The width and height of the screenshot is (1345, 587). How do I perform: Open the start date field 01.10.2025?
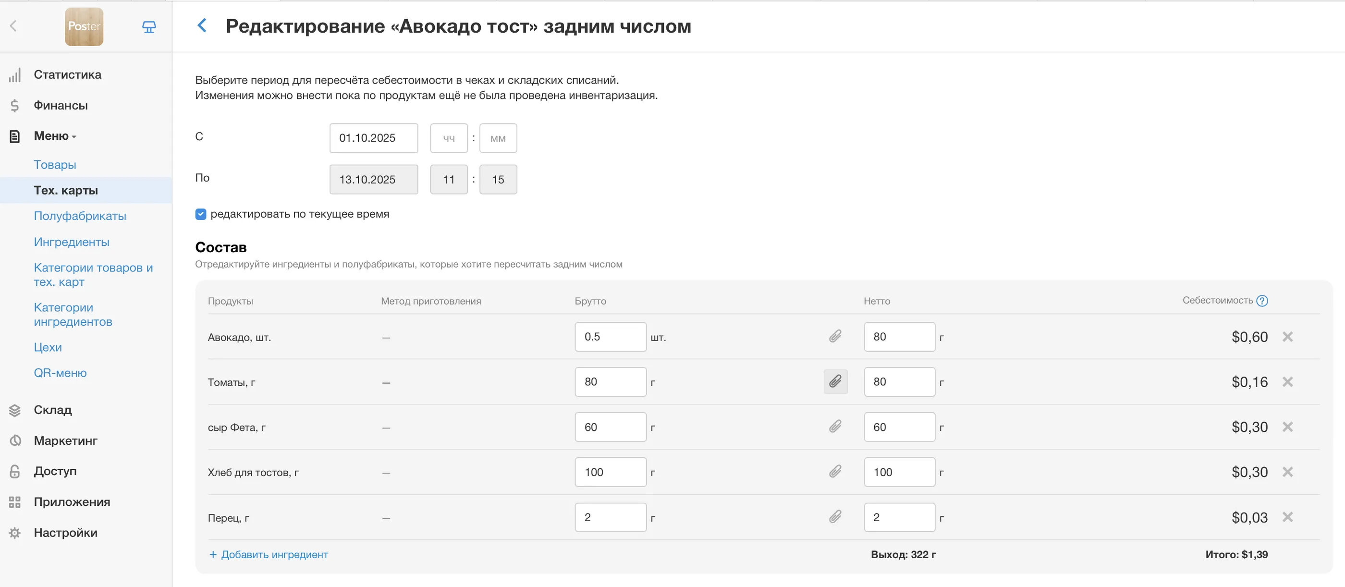(373, 138)
